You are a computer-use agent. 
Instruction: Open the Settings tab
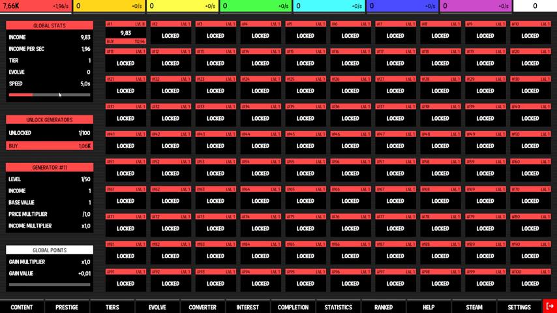pos(519,307)
